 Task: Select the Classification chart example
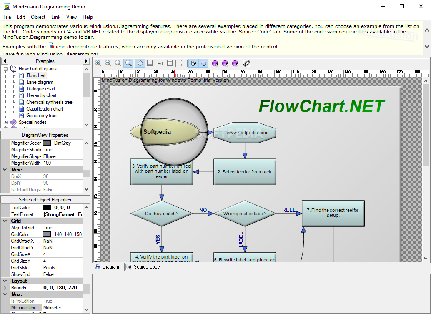45,109
